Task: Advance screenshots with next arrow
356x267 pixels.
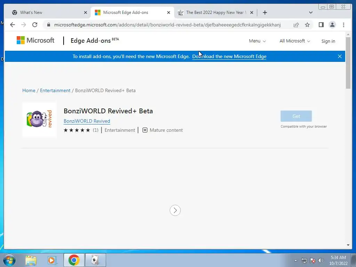Action: pos(175,210)
